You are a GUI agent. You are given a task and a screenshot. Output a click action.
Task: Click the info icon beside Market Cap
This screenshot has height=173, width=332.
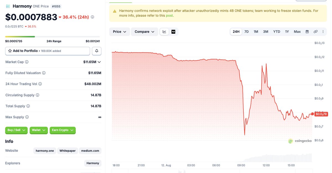[27, 62]
